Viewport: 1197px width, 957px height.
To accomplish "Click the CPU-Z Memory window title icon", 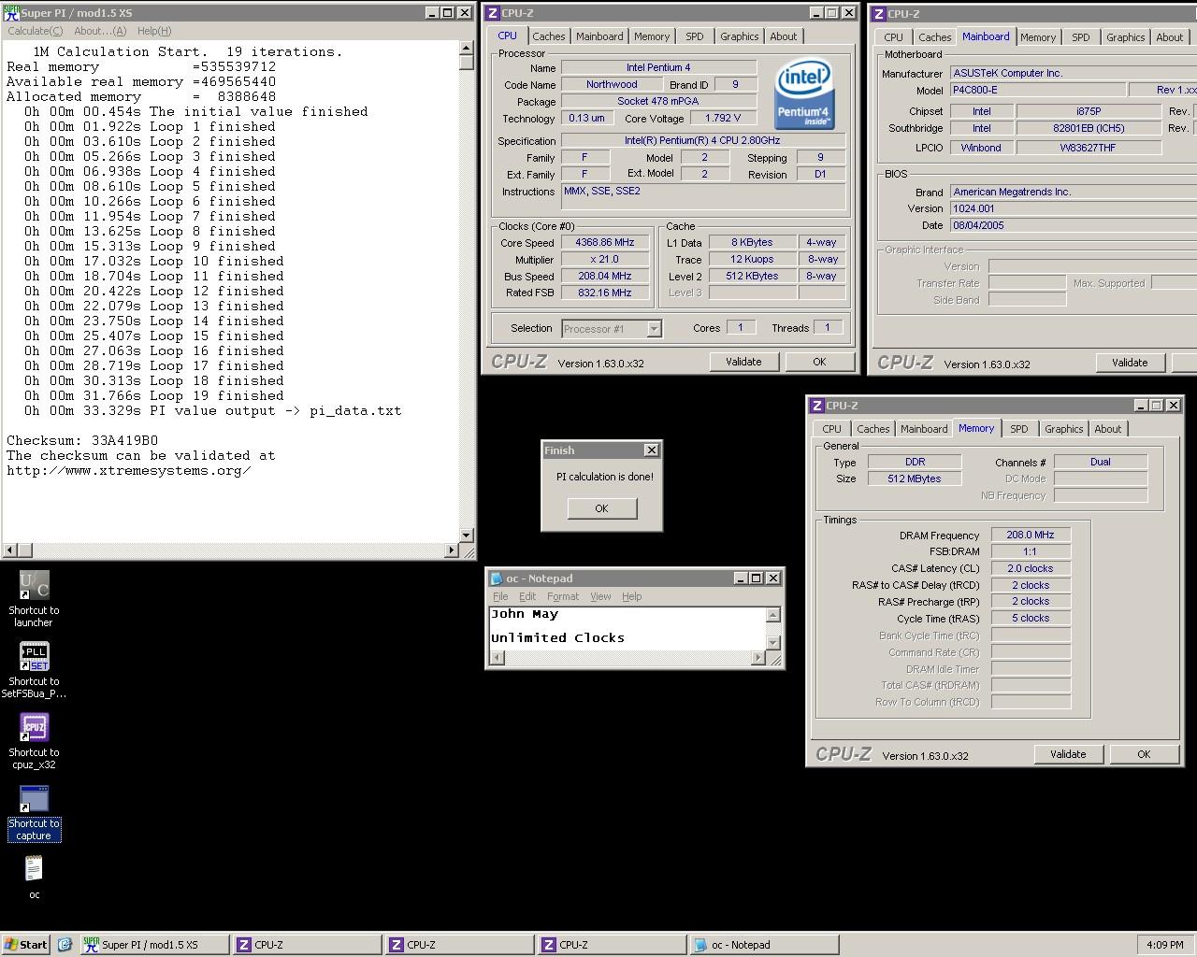I will 816,406.
